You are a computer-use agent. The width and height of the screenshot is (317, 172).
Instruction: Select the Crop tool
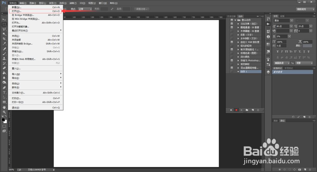coord(4,39)
